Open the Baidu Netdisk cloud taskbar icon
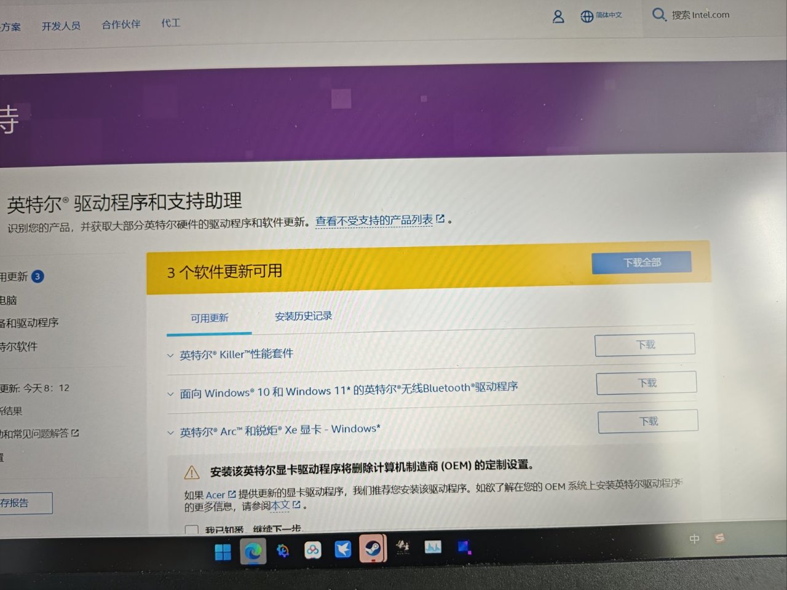Screen dimensions: 787x590 tap(313, 550)
